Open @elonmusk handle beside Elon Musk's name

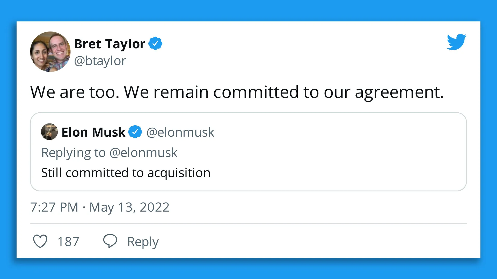pyautogui.click(x=180, y=132)
